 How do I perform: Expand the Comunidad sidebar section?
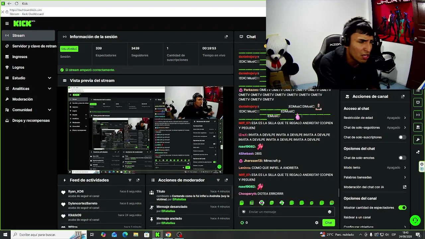[x=49, y=110]
